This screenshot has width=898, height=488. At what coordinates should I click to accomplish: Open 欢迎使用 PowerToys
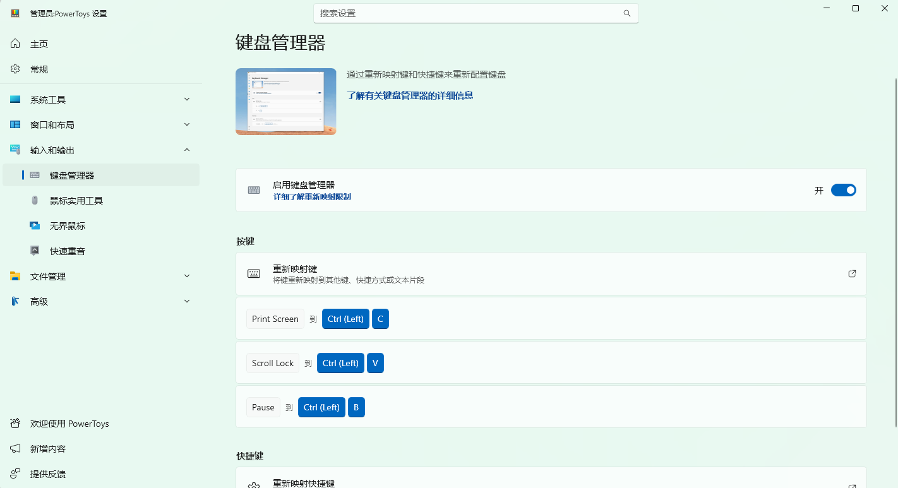[101, 424]
